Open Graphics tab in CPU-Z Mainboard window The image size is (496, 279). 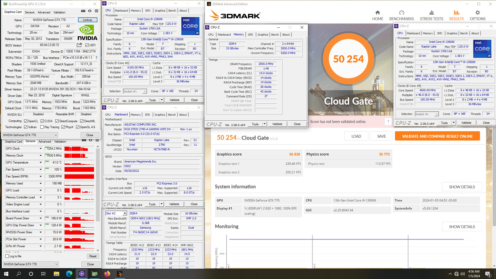click(x=160, y=115)
